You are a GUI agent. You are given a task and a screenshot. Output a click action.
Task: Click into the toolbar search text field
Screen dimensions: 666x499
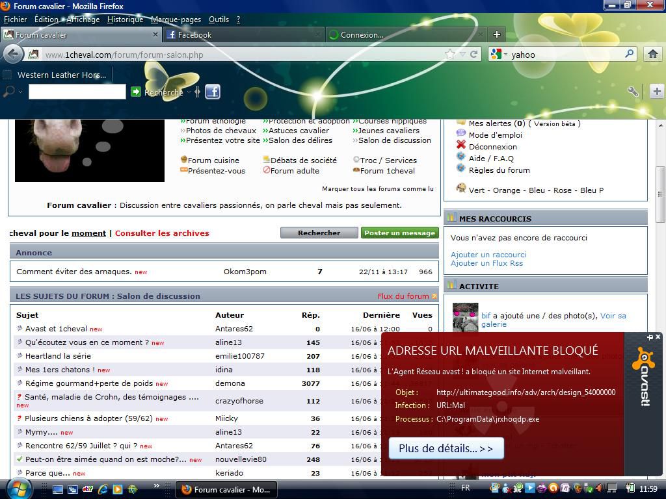[77, 92]
